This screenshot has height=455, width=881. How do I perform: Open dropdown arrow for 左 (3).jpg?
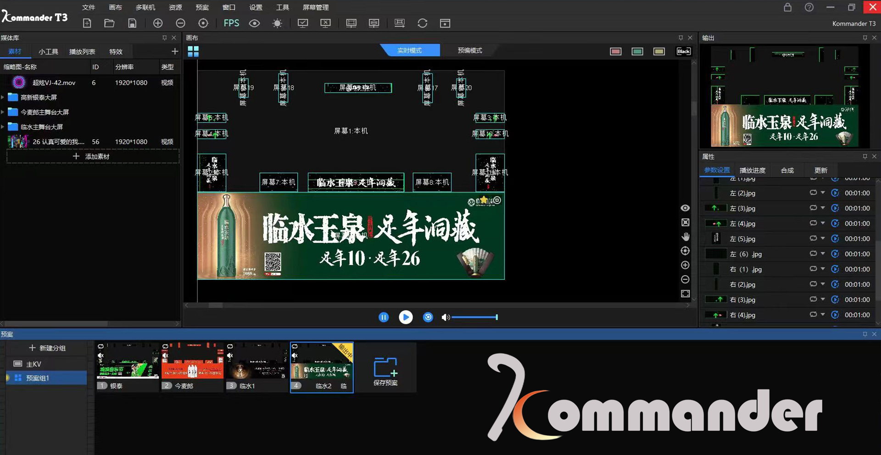tap(823, 208)
